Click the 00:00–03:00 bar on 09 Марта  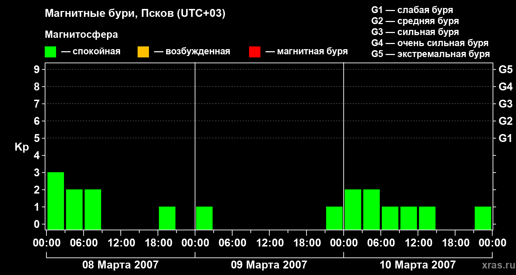tap(204, 218)
